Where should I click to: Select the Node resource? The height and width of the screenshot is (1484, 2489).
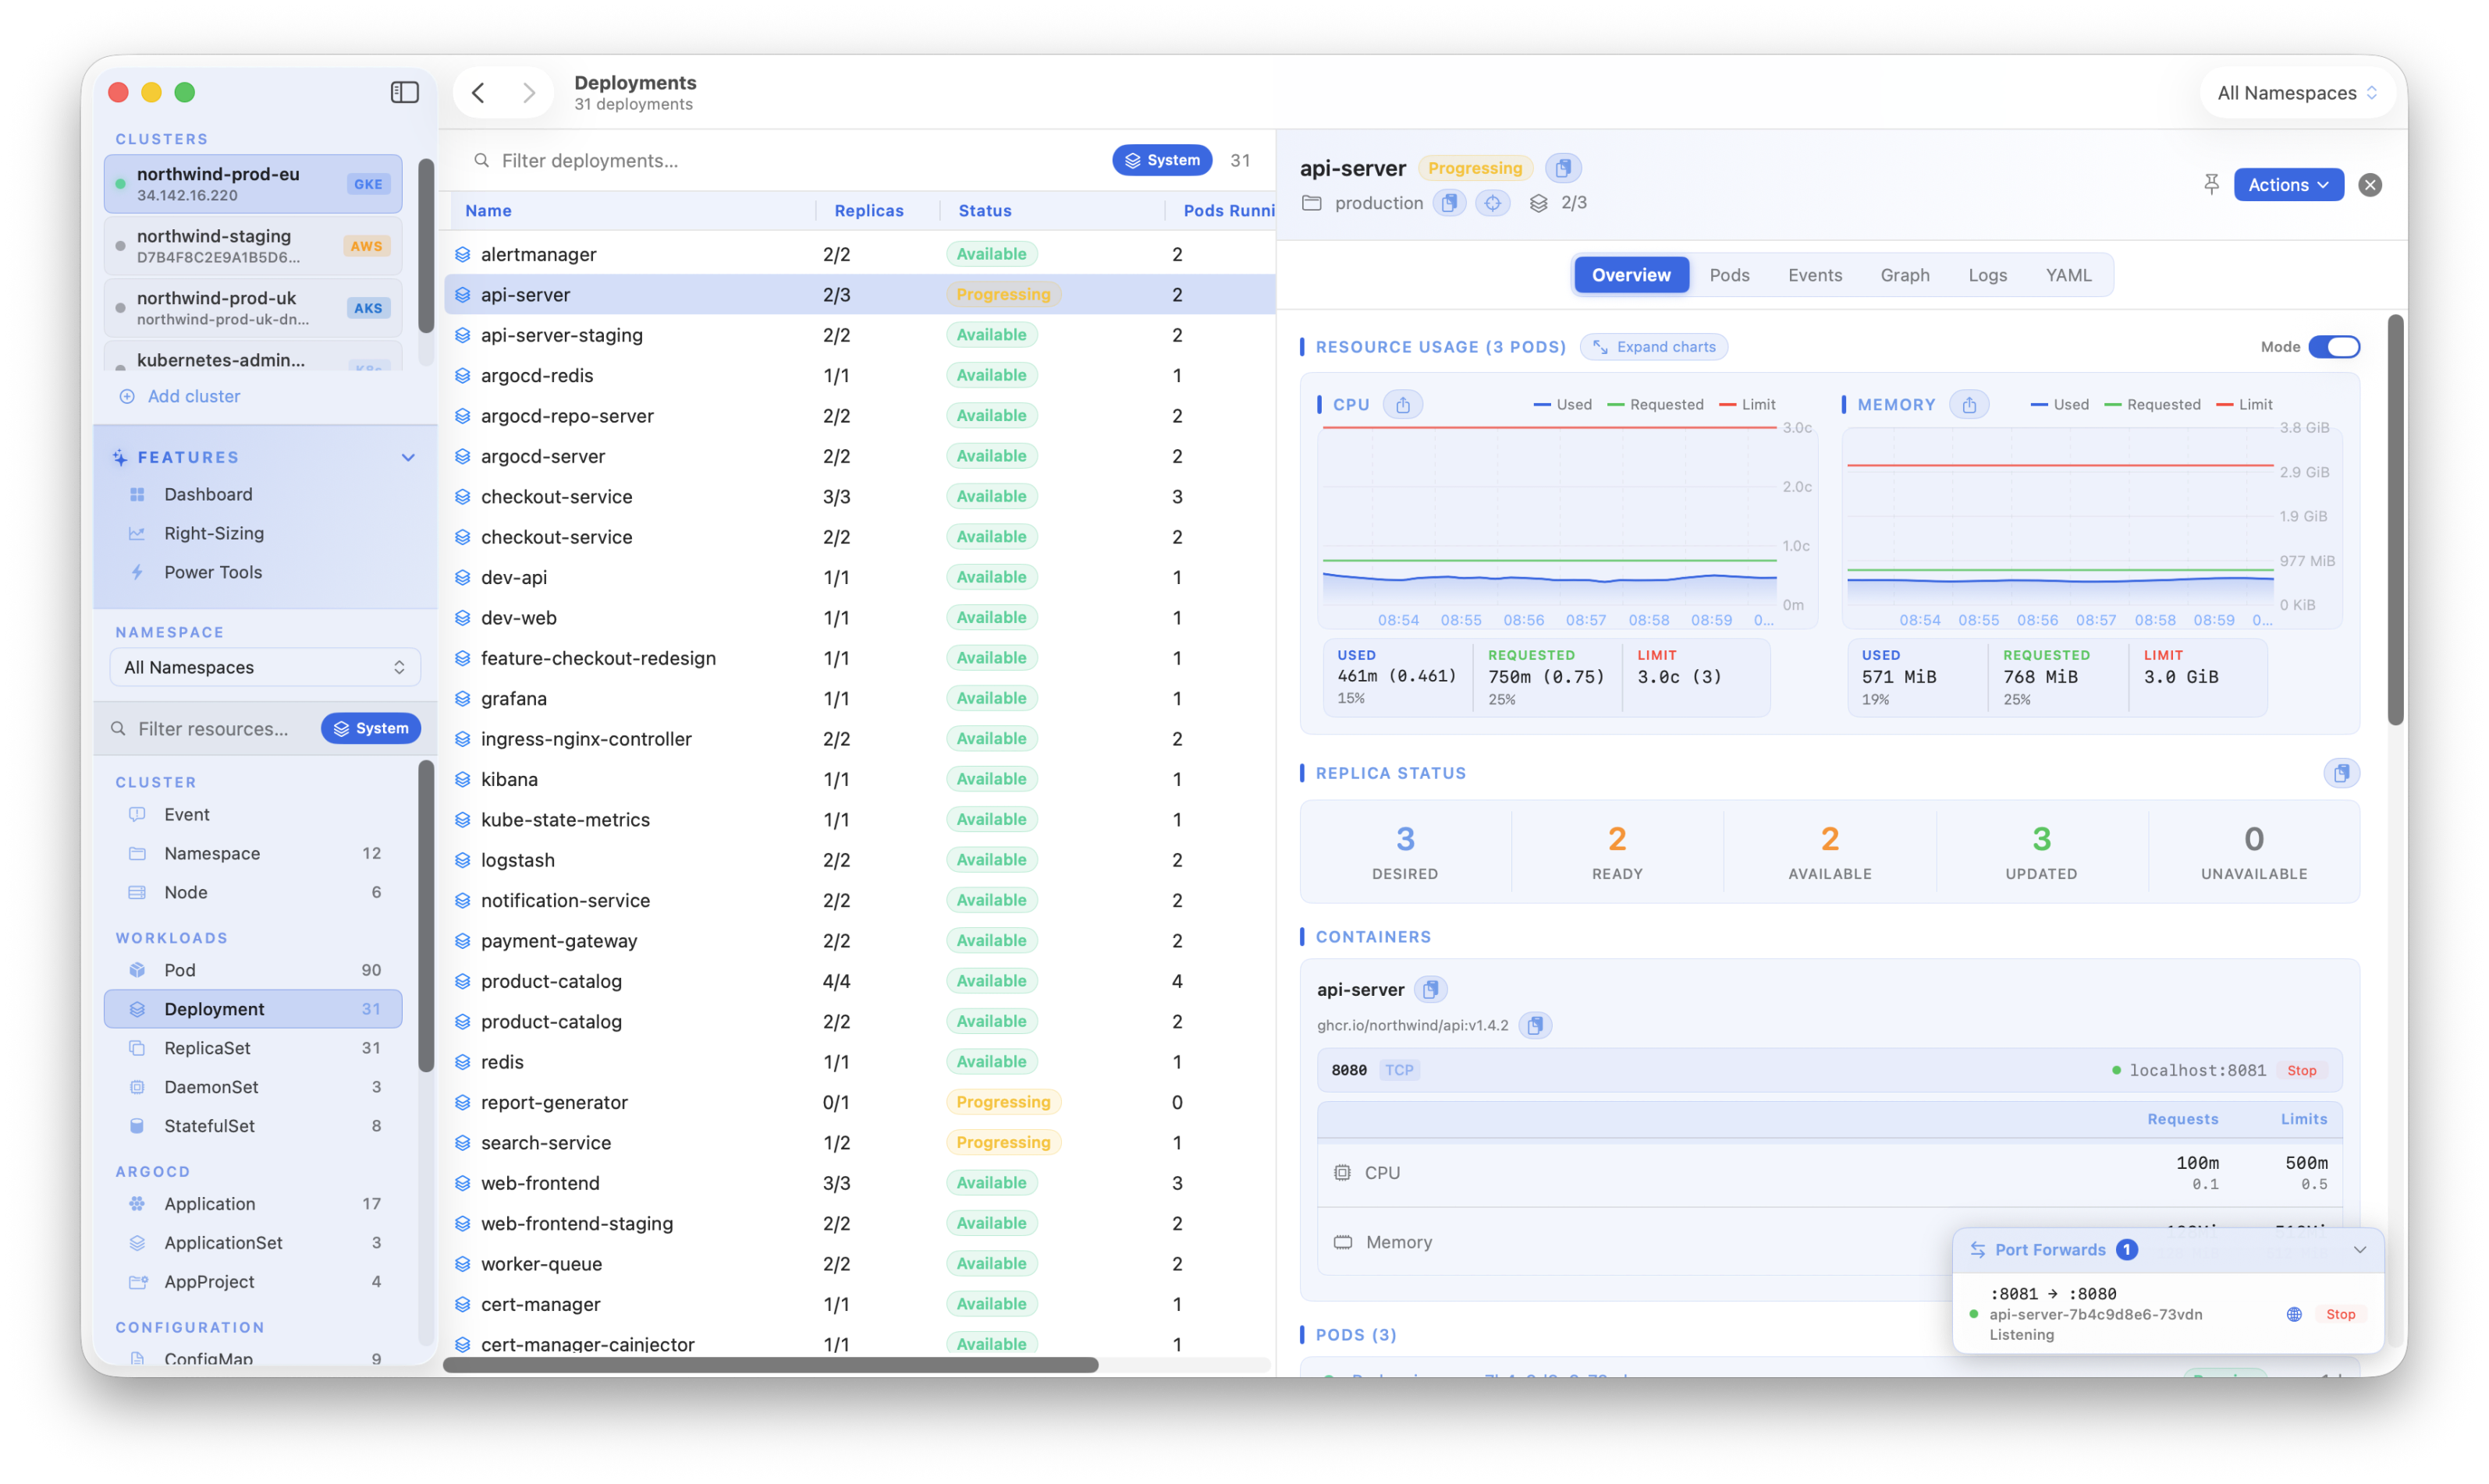[x=254, y=892]
